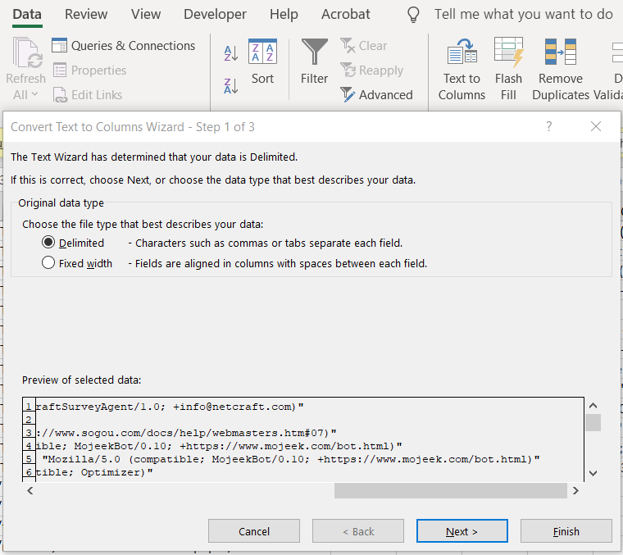623x555 pixels.
Task: Click the Back button in wizard
Action: [x=358, y=531]
